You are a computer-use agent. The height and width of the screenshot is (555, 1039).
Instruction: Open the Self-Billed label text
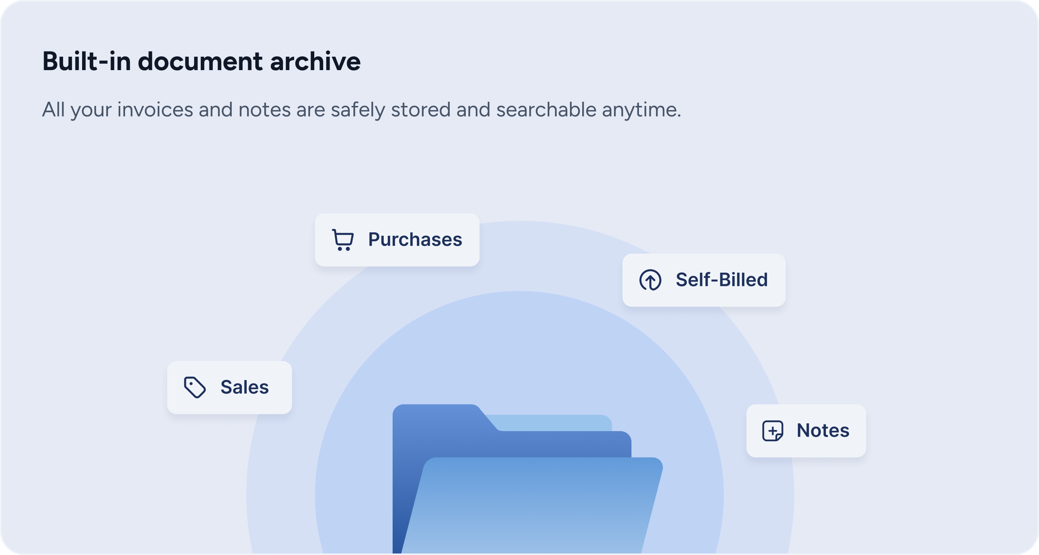[x=721, y=280]
